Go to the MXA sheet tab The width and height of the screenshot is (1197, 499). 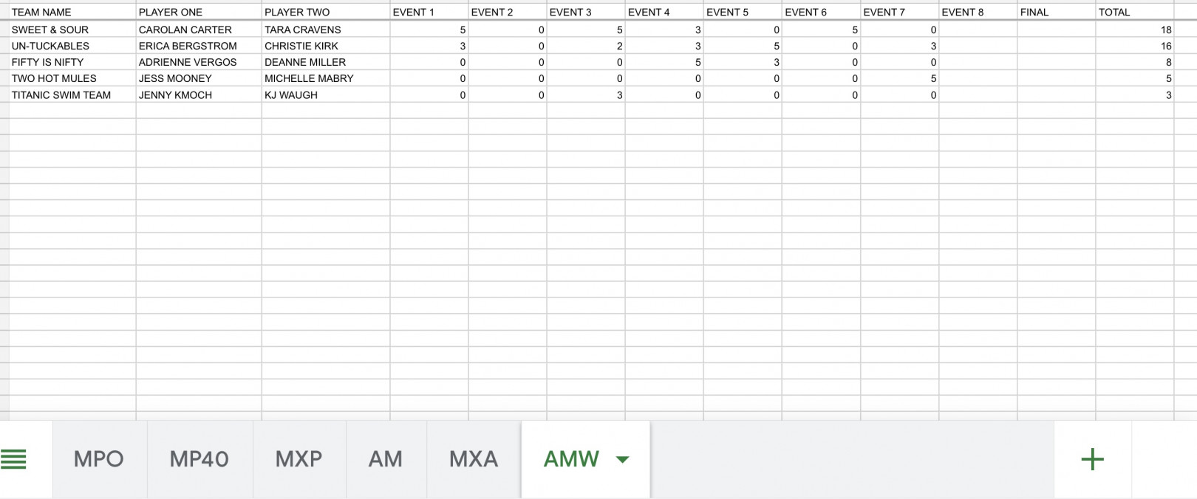coord(474,459)
